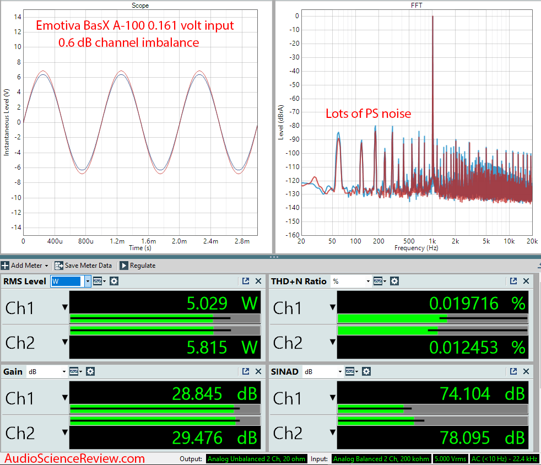Click Output setting Analog Unbalanced 2 Ch

(x=256, y=459)
